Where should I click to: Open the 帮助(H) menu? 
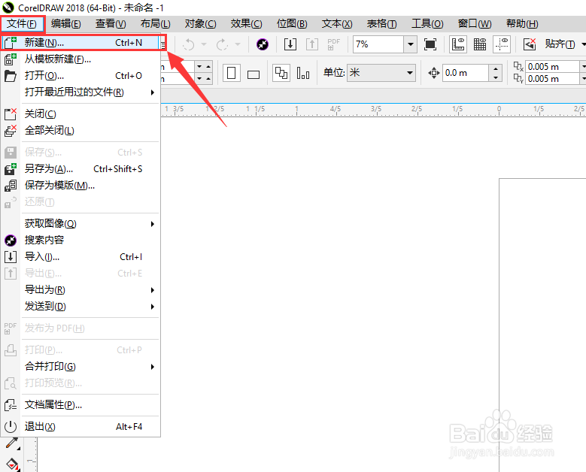pos(522,24)
